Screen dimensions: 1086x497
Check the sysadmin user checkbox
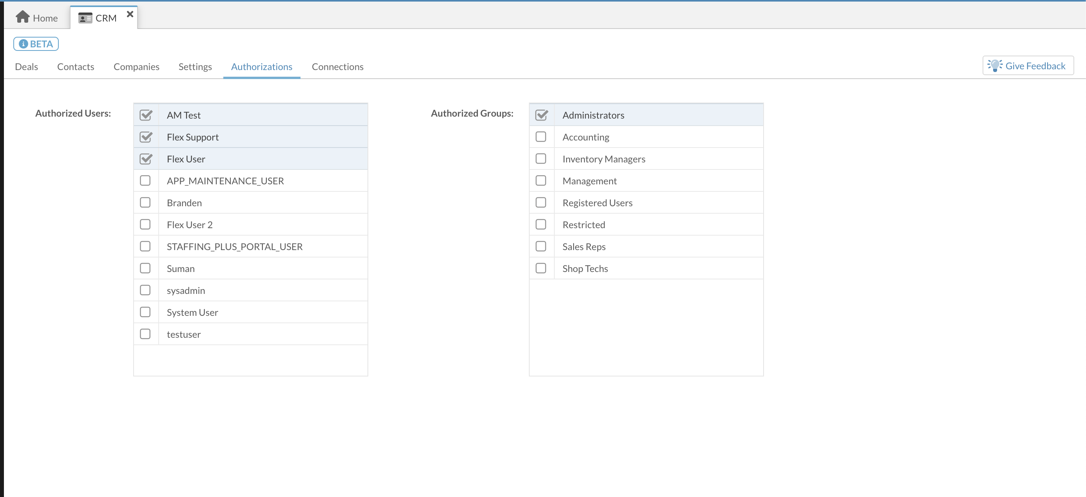145,290
